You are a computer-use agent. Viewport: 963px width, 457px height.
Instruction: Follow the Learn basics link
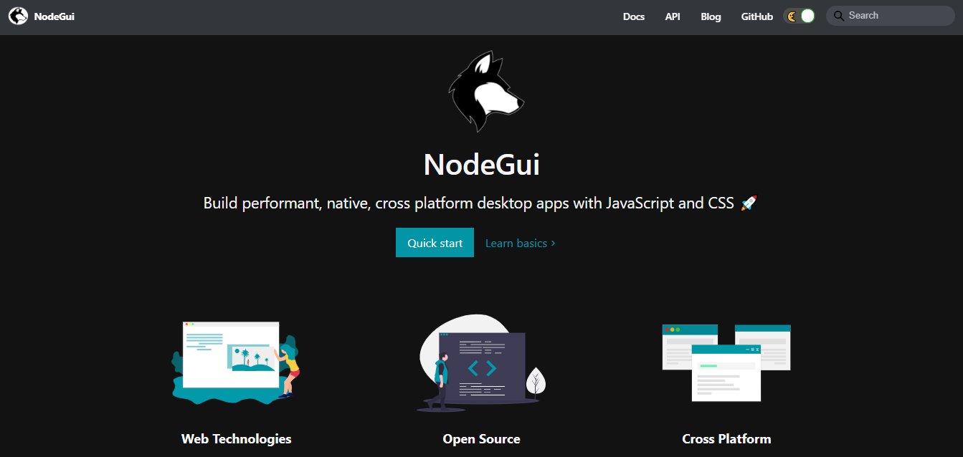[521, 244]
